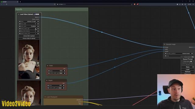Click previous option arrow on force_size
This screenshot has height=109, width=195.
(x=19, y=26)
